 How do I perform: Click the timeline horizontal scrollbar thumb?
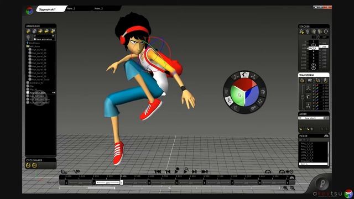tap(101, 188)
